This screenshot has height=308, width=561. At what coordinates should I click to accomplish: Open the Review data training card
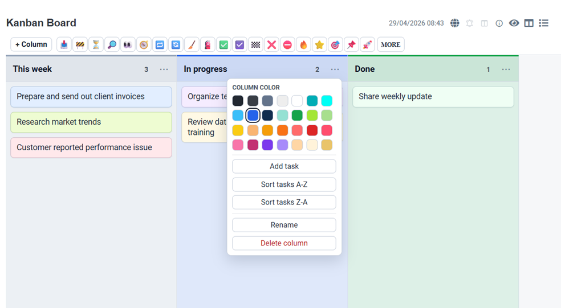205,127
